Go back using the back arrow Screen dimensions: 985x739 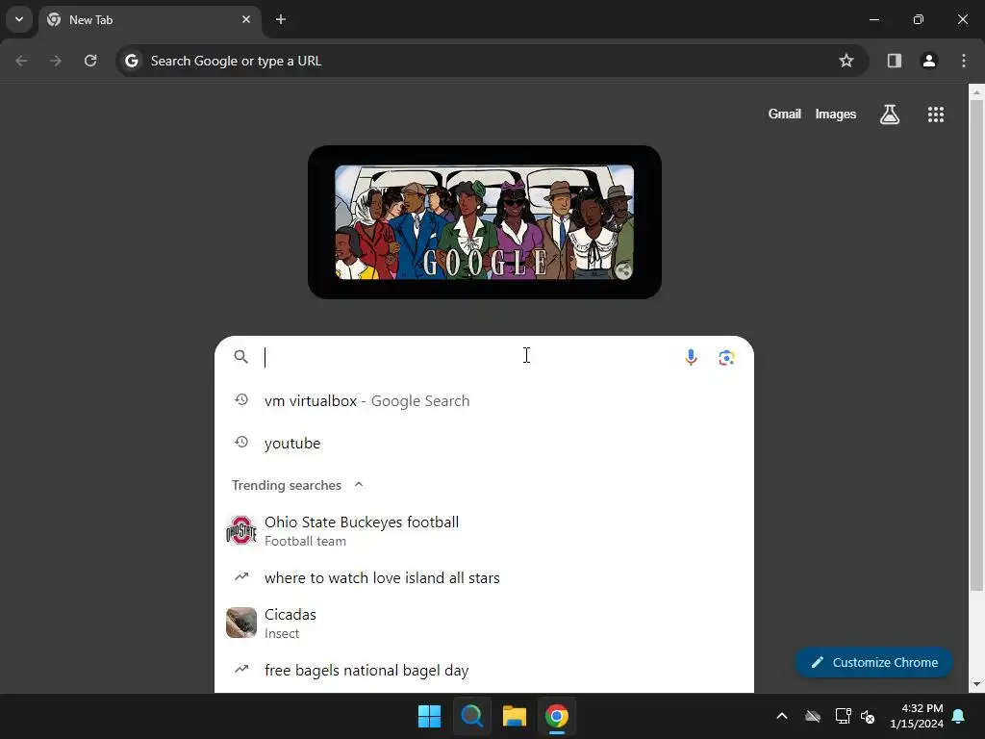(21, 61)
